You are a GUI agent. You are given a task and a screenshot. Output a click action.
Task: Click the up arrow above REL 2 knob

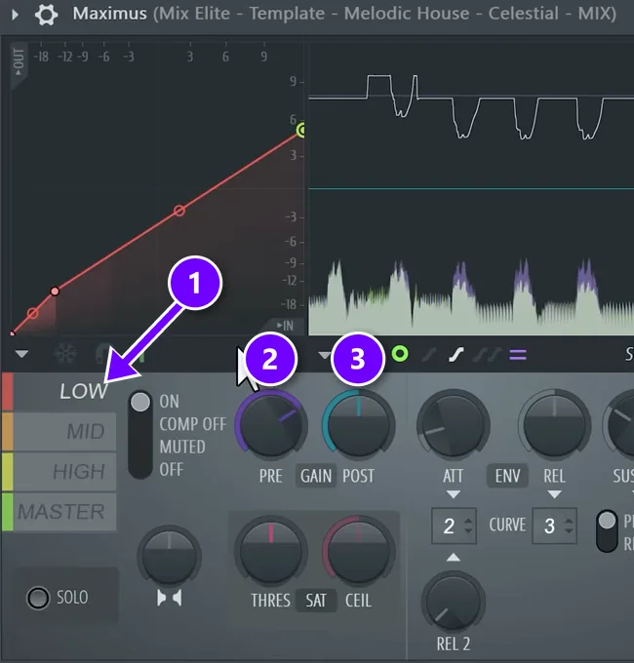pos(453,558)
